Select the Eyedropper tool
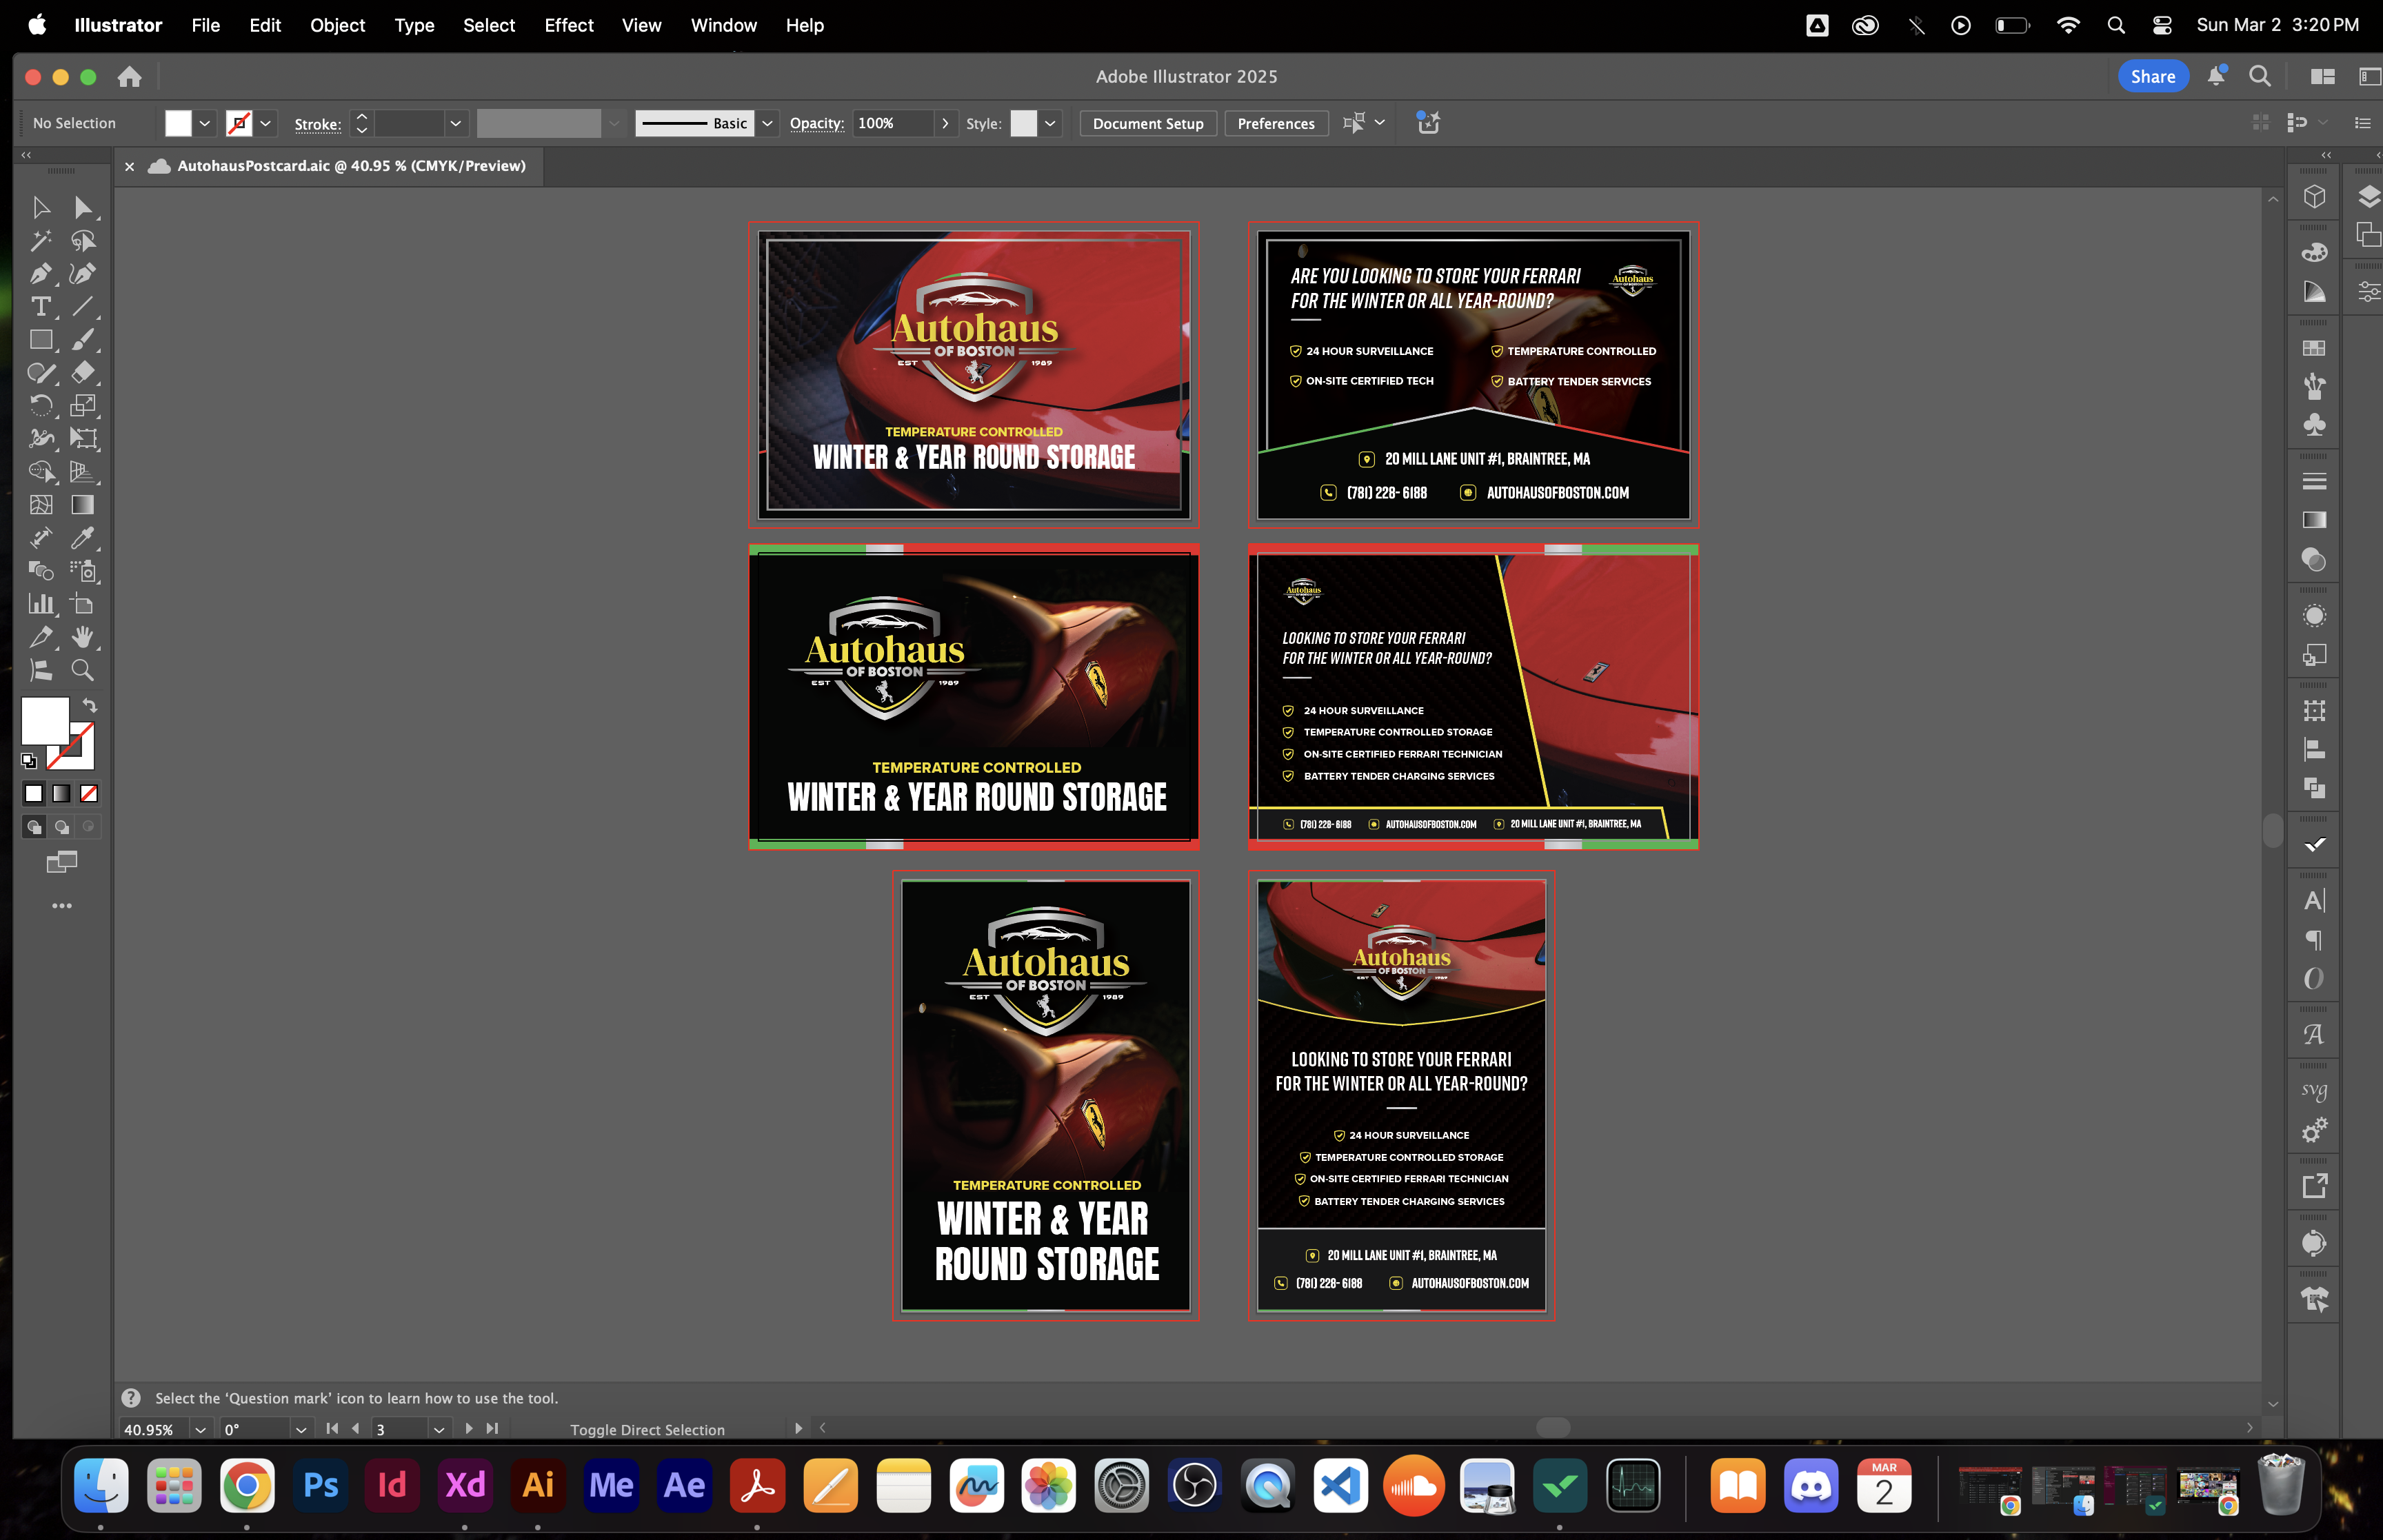 pos(82,538)
